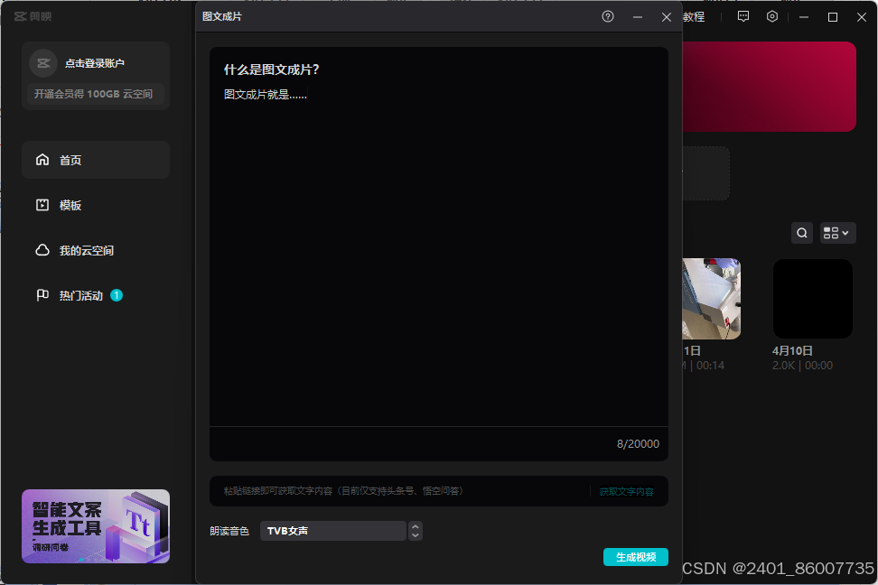Open the draft thumbnail dated 4月10日
The width and height of the screenshot is (878, 585).
point(812,299)
